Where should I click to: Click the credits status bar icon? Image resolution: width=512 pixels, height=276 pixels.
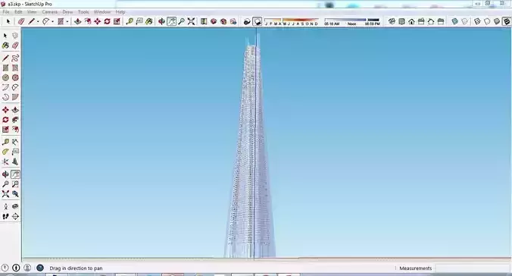(x=16, y=268)
